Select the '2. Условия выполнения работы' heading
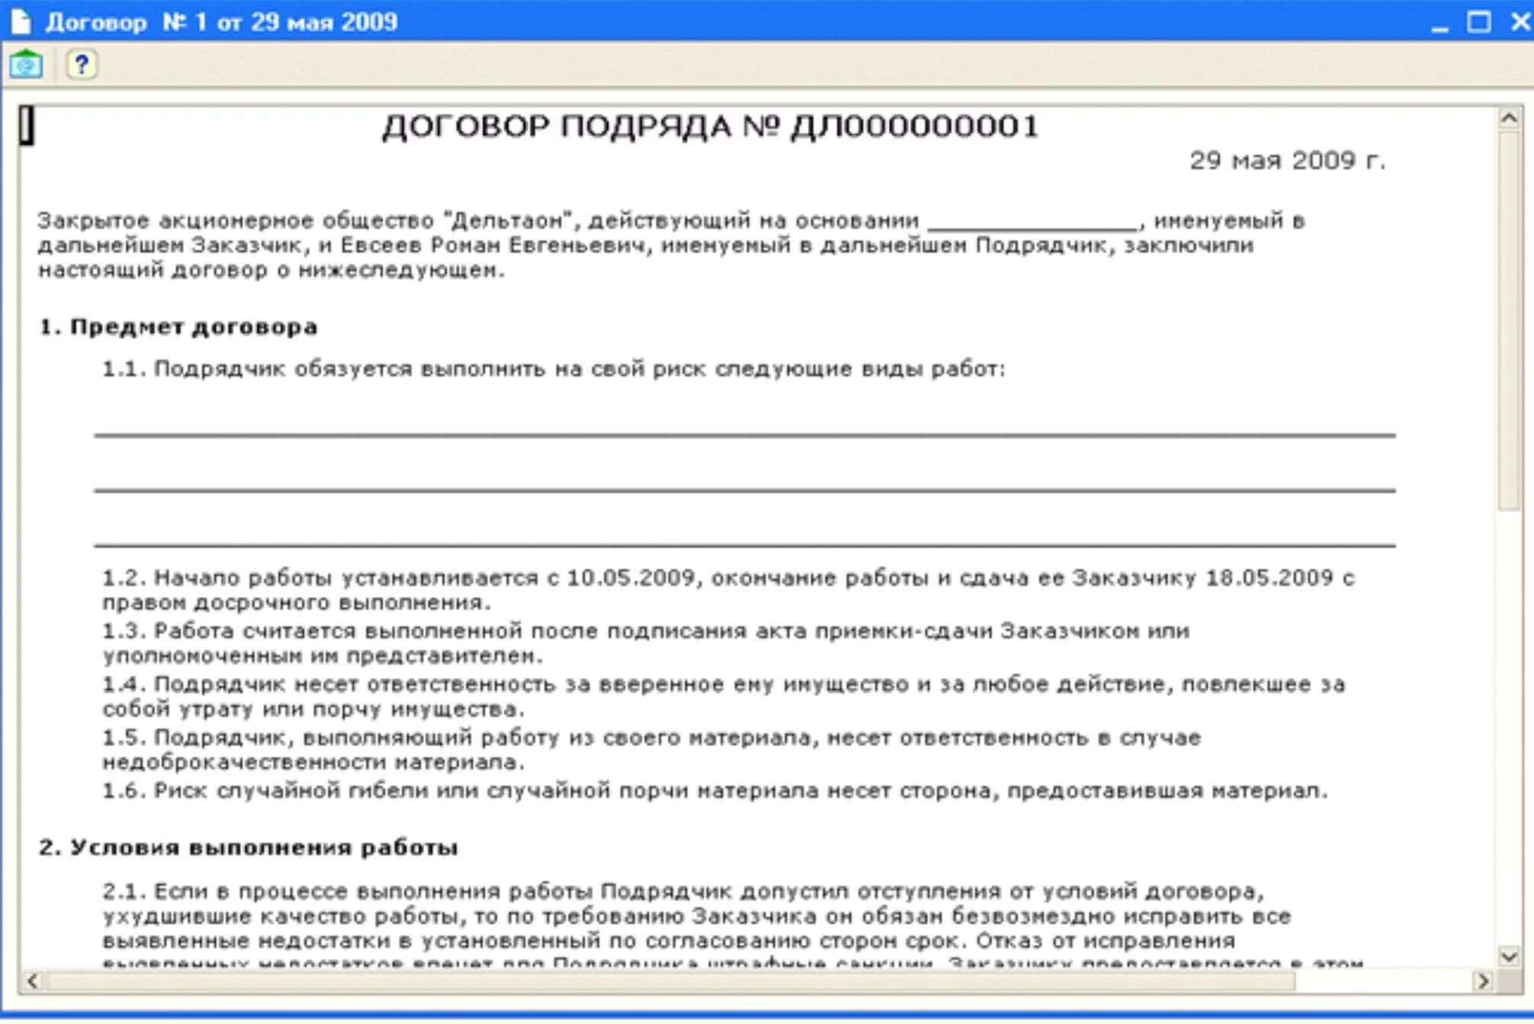This screenshot has width=1534, height=1024. pos(248,848)
